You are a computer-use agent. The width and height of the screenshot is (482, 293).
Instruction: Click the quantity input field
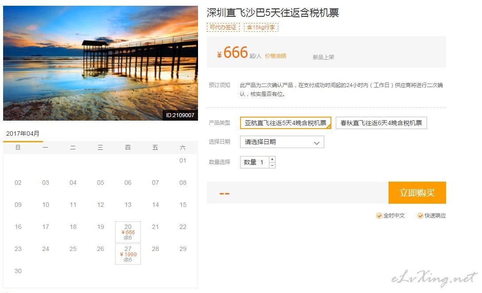point(255,162)
